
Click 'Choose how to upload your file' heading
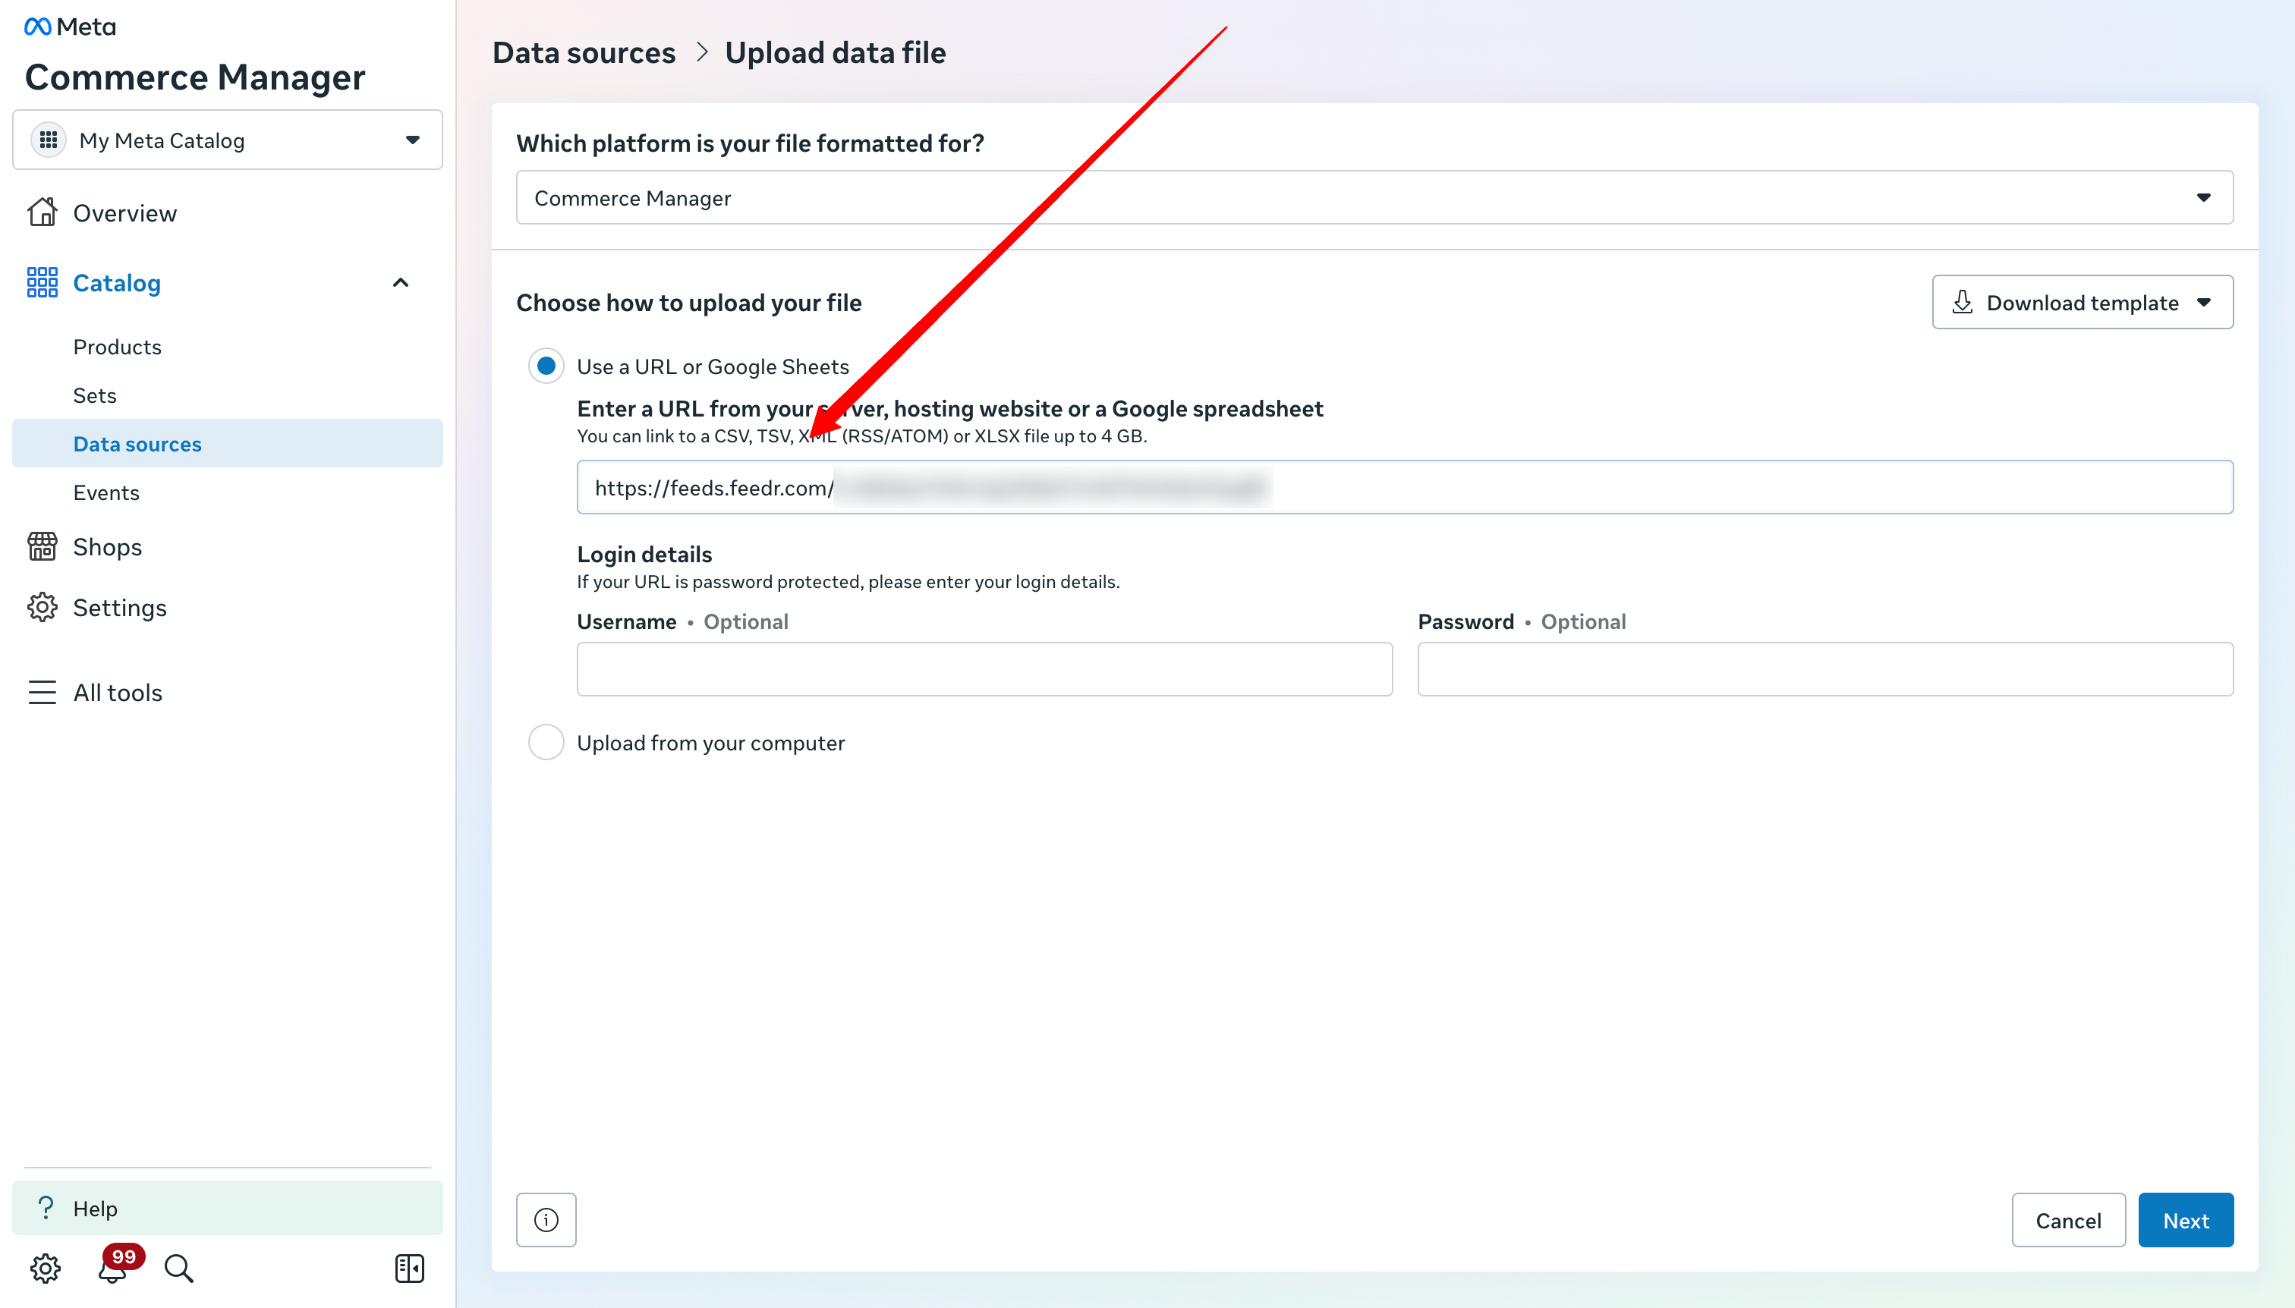point(689,303)
